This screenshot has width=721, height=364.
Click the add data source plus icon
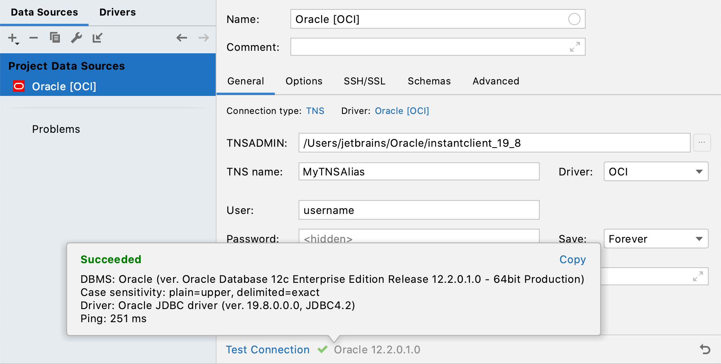[x=13, y=39]
